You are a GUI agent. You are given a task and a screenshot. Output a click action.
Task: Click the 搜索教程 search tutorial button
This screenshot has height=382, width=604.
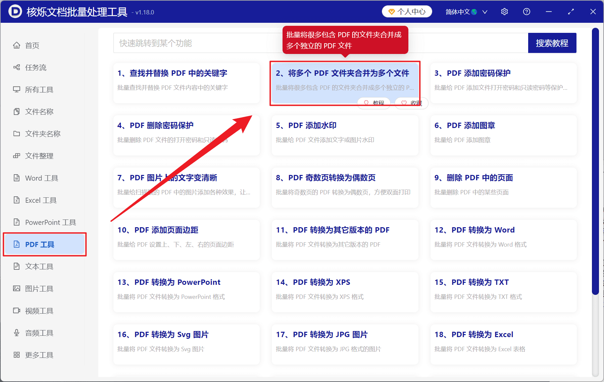552,43
